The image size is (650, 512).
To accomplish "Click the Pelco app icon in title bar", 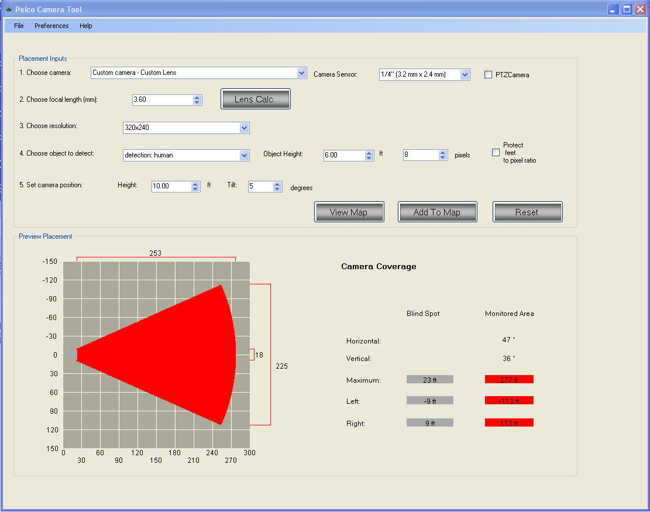I will tap(8, 9).
